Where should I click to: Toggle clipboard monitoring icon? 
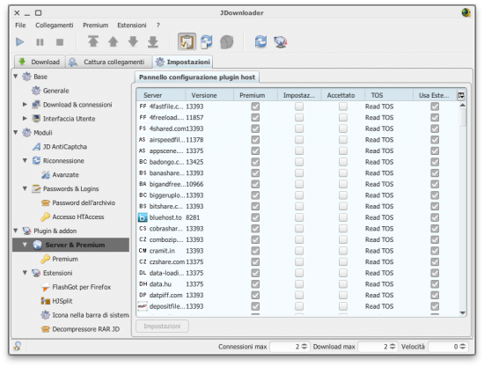pyautogui.click(x=187, y=41)
